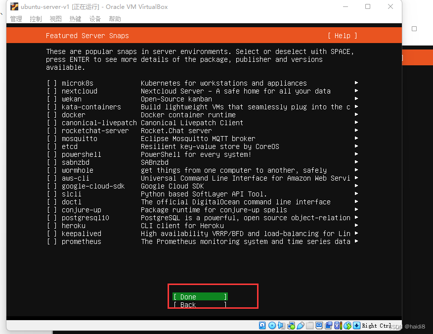
Task: Expand details arrow for wekan row
Action: click(356, 98)
